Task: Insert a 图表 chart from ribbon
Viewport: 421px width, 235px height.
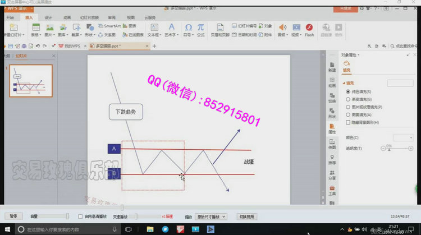Action: tap(129, 26)
